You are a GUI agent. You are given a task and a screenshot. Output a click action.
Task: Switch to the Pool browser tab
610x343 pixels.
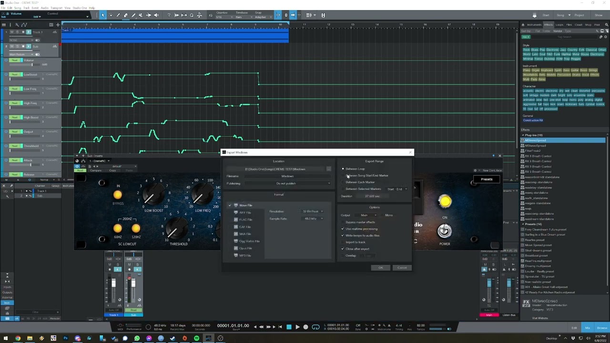[598, 25]
